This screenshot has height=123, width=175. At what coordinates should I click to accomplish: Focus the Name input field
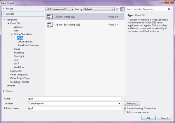point(74,99)
